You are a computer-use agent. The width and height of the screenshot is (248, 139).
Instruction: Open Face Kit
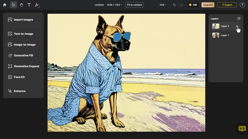pyautogui.click(x=24, y=77)
